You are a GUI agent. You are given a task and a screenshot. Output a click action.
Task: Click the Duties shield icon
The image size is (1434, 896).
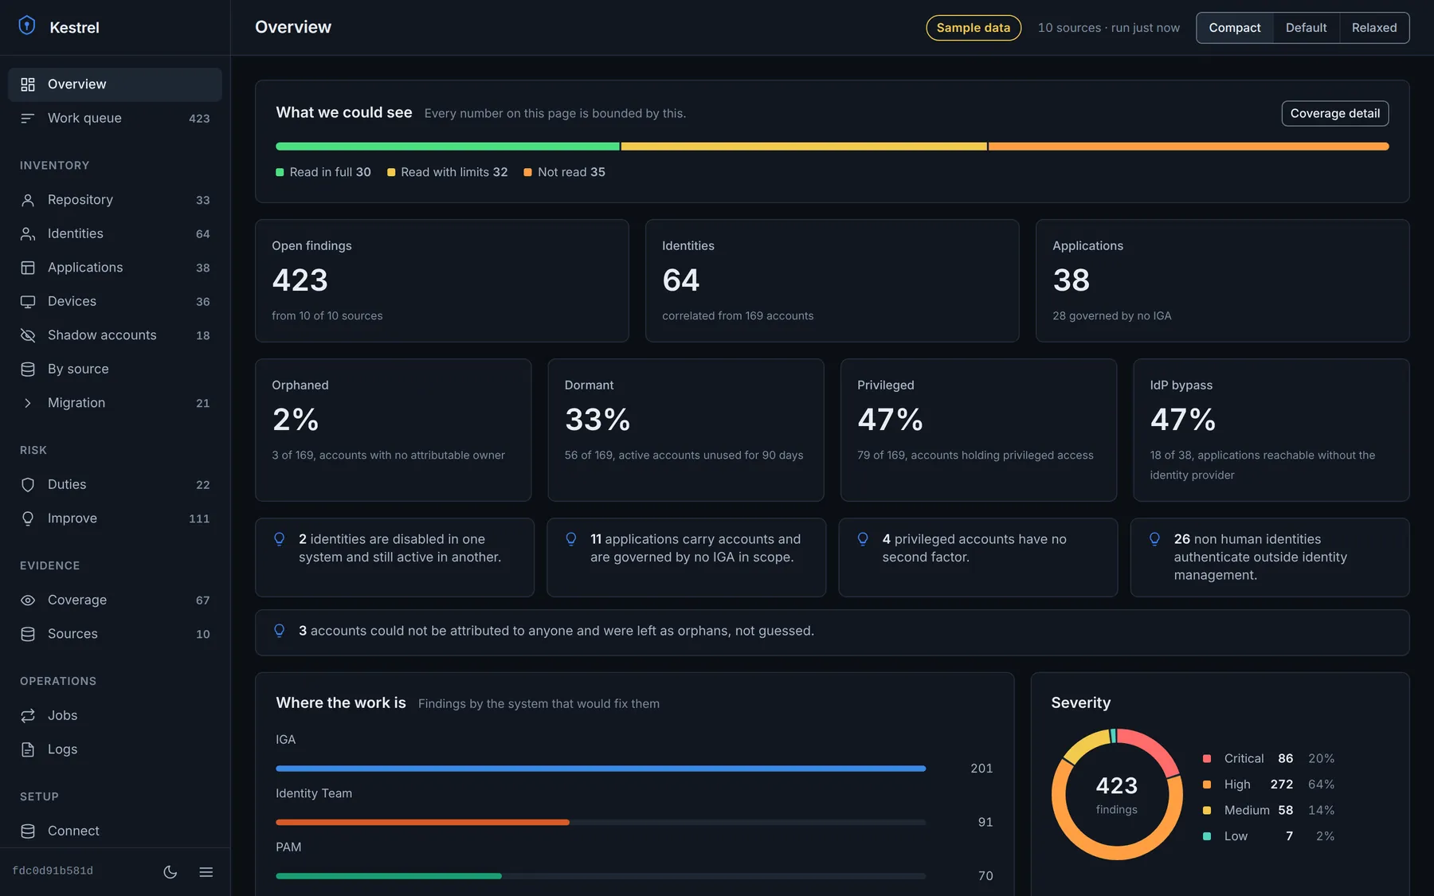(28, 485)
